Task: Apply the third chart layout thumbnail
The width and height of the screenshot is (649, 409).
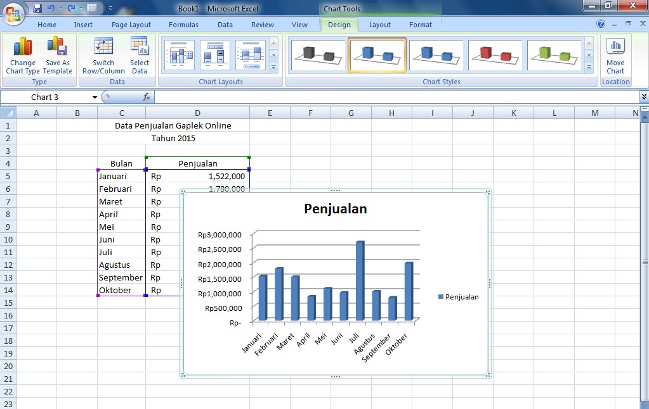Action: point(251,55)
